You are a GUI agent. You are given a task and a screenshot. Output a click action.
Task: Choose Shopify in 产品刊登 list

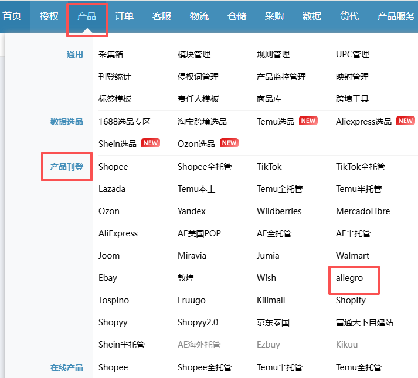pyautogui.click(x=351, y=300)
